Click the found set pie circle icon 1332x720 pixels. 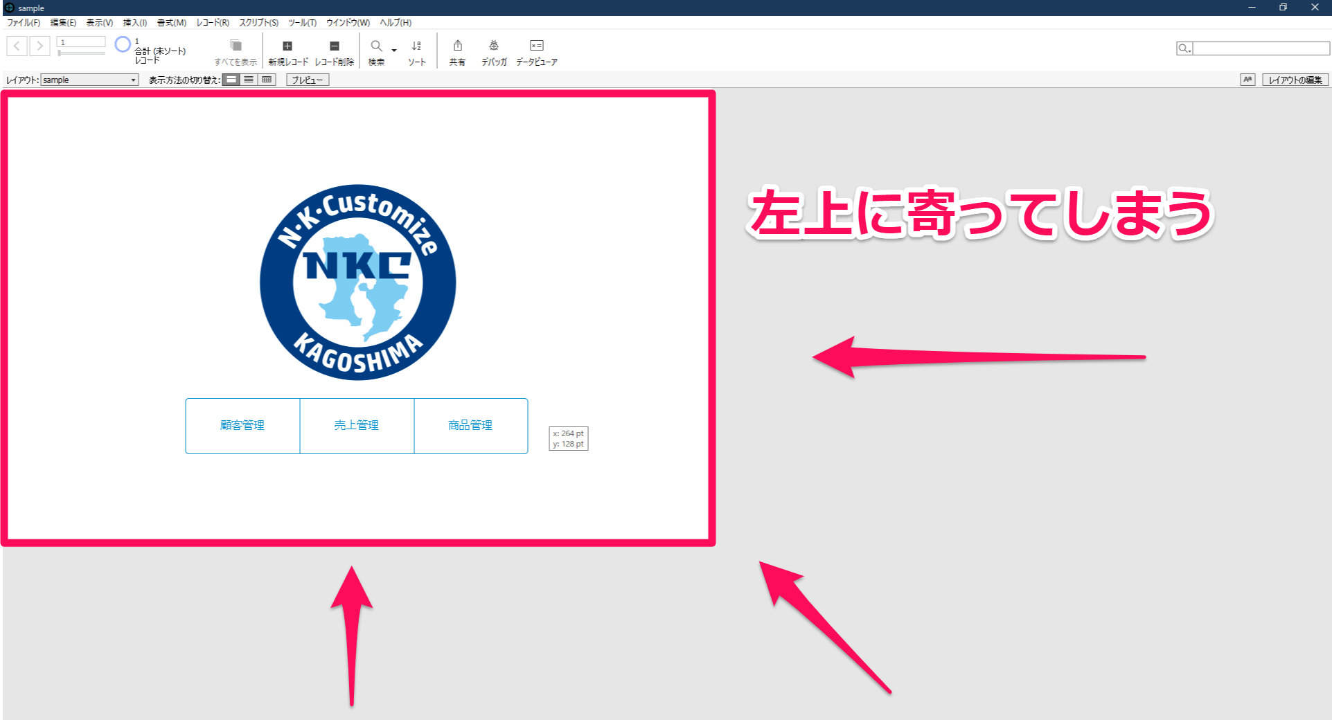(x=123, y=44)
